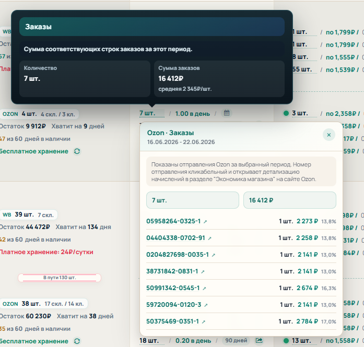Click the Ozon · Заказы popup title
364x347 pixels.
(x=170, y=133)
